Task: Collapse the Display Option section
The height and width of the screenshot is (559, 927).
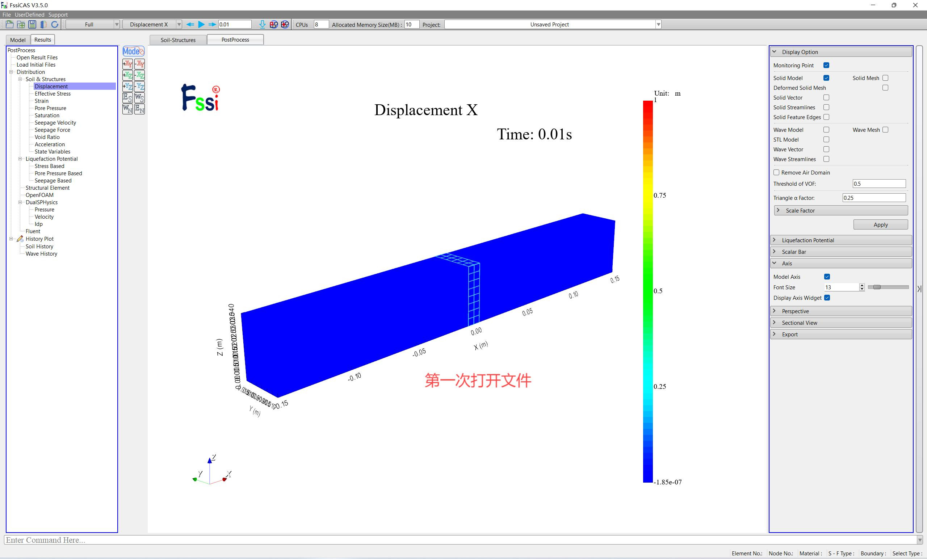Action: (841, 52)
